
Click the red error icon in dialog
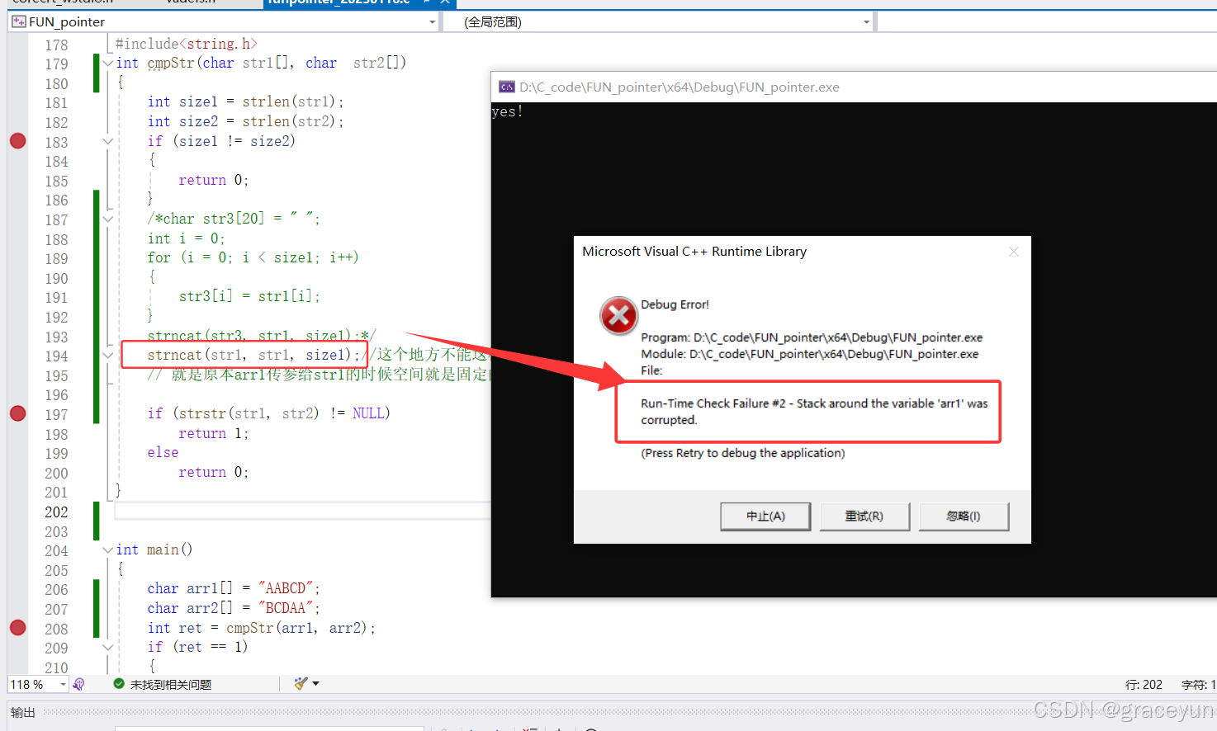[x=618, y=315]
